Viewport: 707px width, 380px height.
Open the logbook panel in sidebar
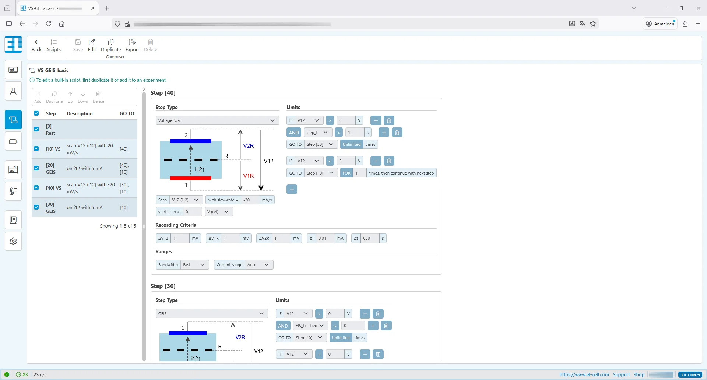point(13,220)
